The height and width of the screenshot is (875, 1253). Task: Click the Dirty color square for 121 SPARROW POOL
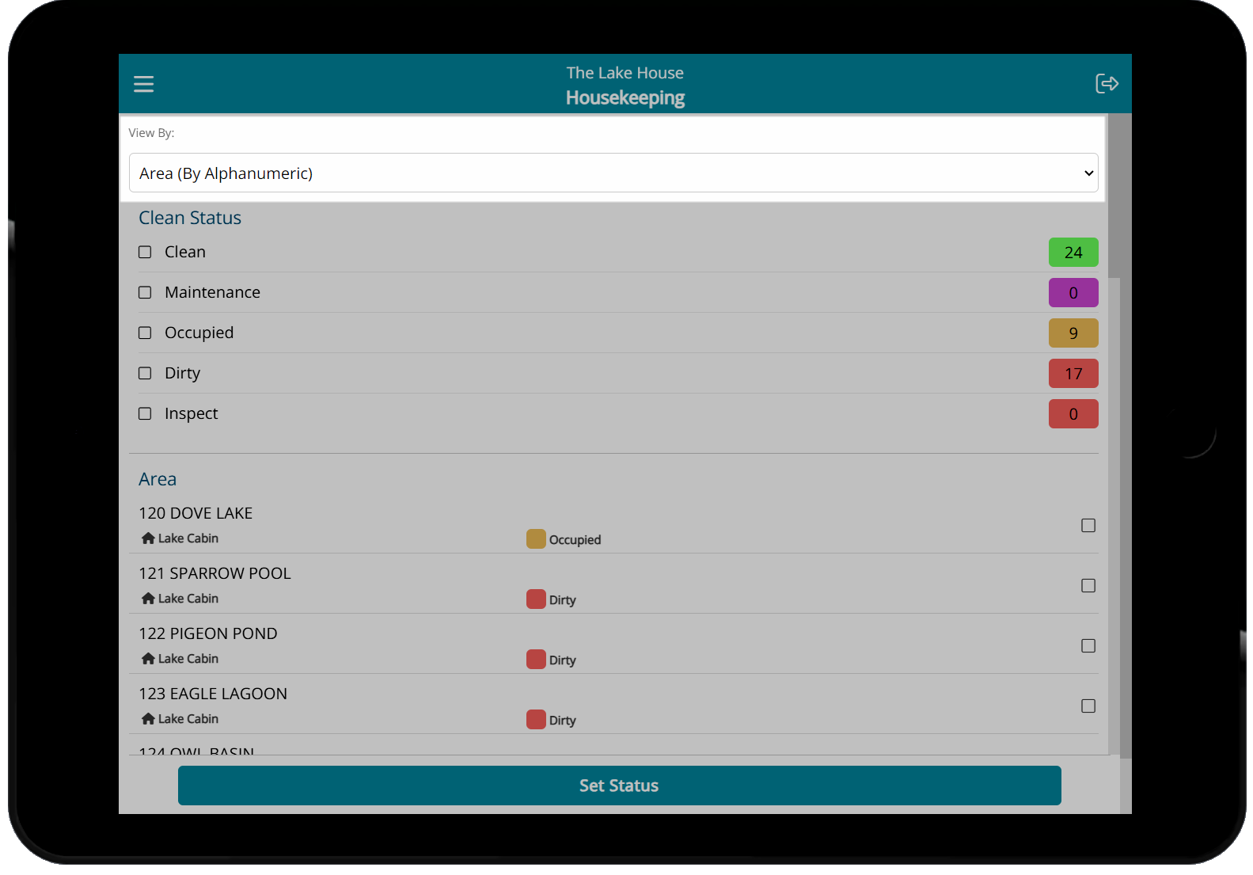(536, 599)
